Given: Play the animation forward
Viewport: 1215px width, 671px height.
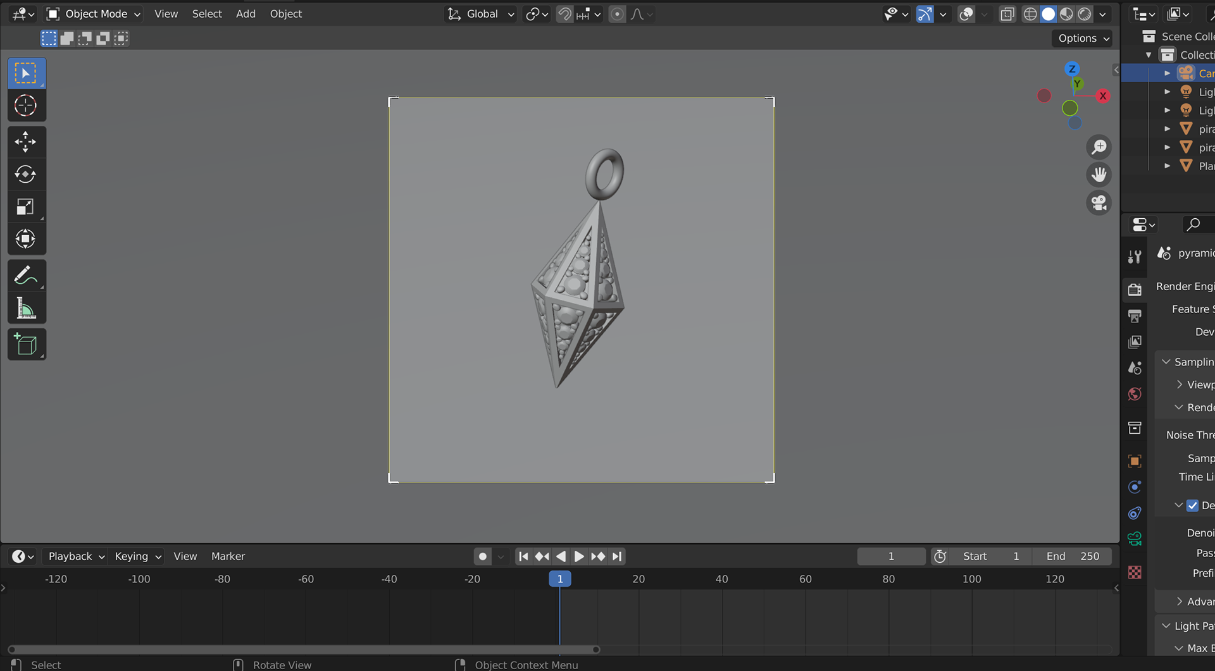Looking at the screenshot, I should [x=579, y=557].
